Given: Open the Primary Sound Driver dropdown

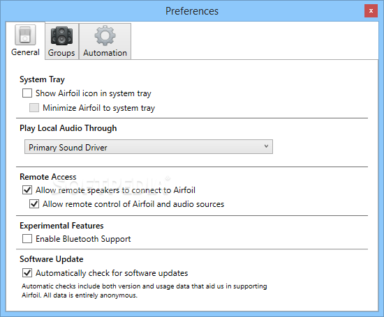Looking at the screenshot, I should point(149,147).
